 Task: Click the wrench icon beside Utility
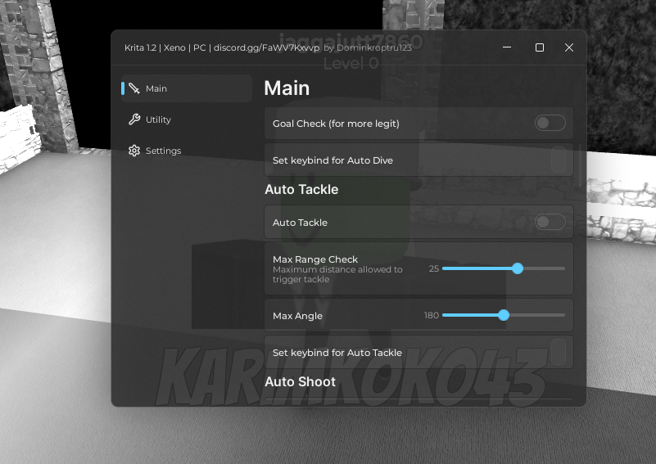point(134,119)
